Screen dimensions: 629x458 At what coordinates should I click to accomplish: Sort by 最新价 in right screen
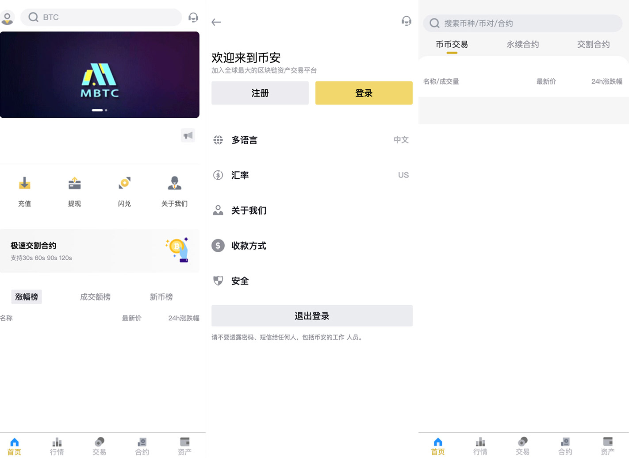546,81
